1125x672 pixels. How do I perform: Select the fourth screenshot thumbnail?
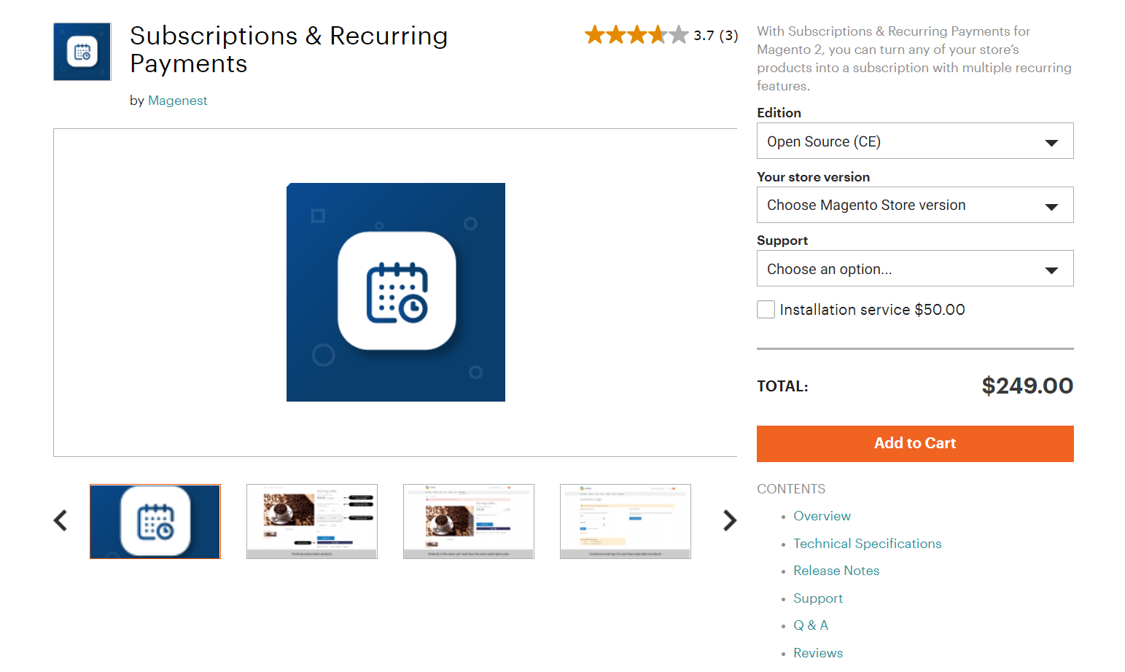(x=626, y=522)
